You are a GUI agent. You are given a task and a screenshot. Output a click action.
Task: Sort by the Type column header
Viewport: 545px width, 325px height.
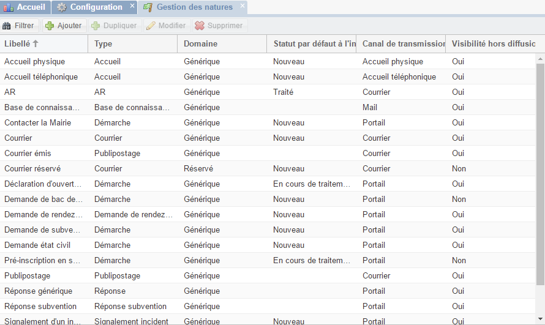coord(103,44)
